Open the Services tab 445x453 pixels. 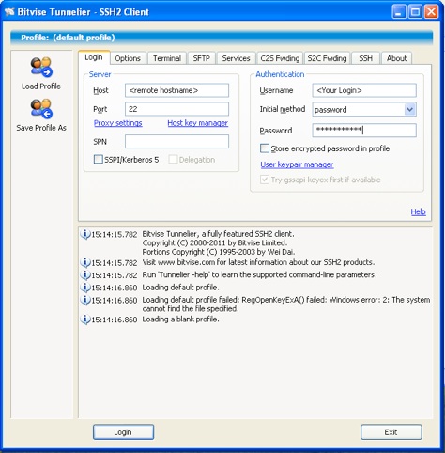pos(236,58)
